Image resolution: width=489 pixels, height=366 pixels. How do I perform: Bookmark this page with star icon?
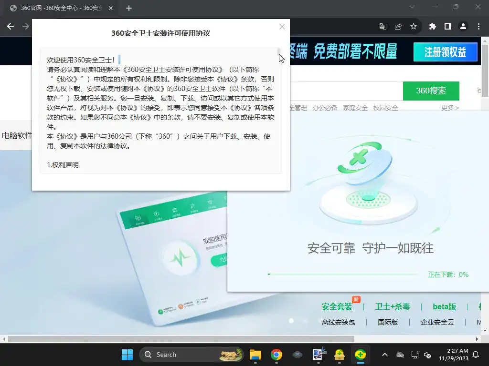414,27
